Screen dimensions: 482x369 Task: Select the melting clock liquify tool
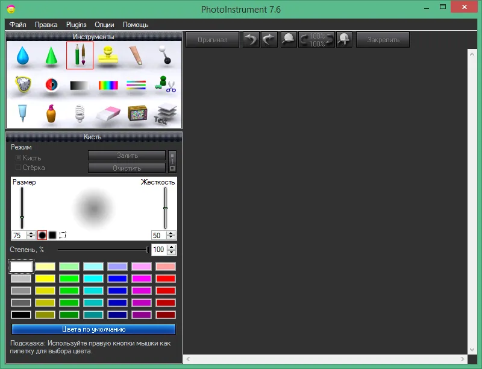23,84
